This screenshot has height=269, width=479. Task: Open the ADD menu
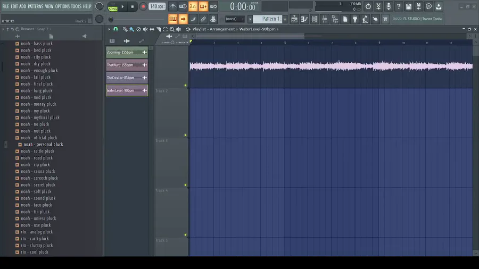[x=22, y=6]
